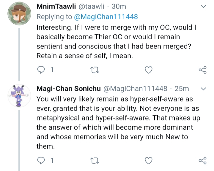
Task: Like MnimTaawli's tweet
Action: (x=149, y=70)
